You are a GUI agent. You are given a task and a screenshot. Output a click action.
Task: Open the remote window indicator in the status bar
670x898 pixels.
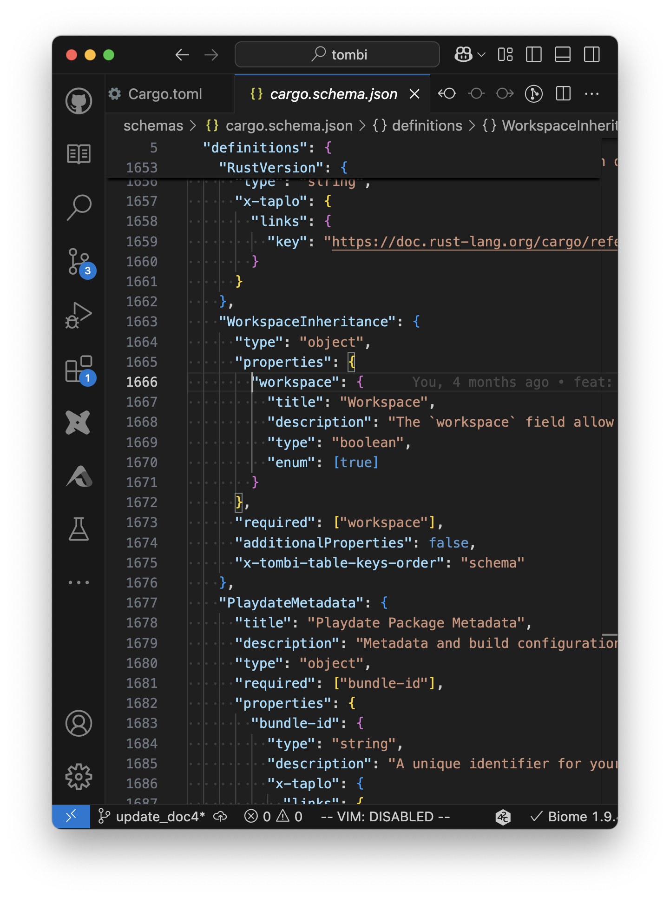[x=71, y=817]
